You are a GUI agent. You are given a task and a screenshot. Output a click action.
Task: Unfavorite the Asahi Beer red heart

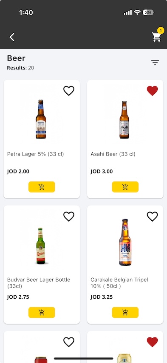coord(152,91)
